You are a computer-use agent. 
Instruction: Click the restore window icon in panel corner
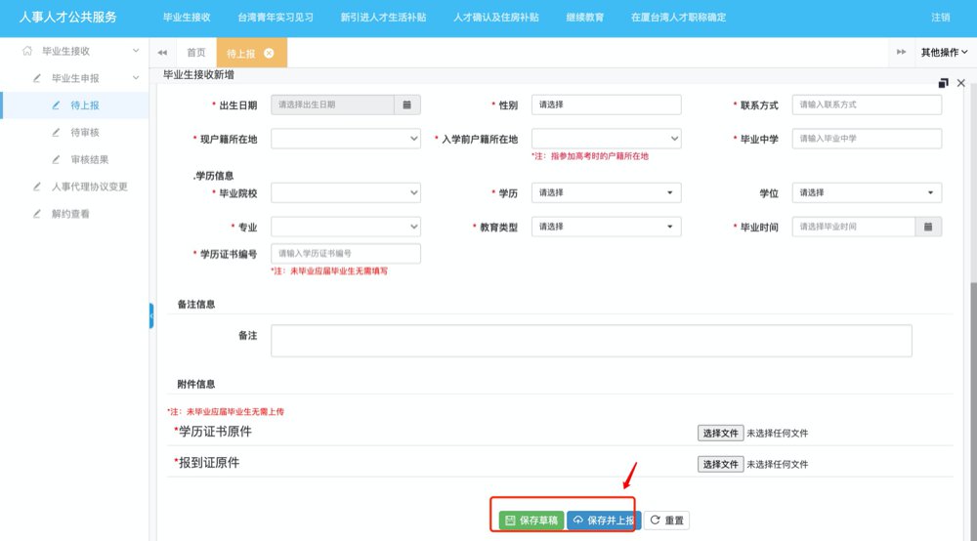tap(943, 83)
